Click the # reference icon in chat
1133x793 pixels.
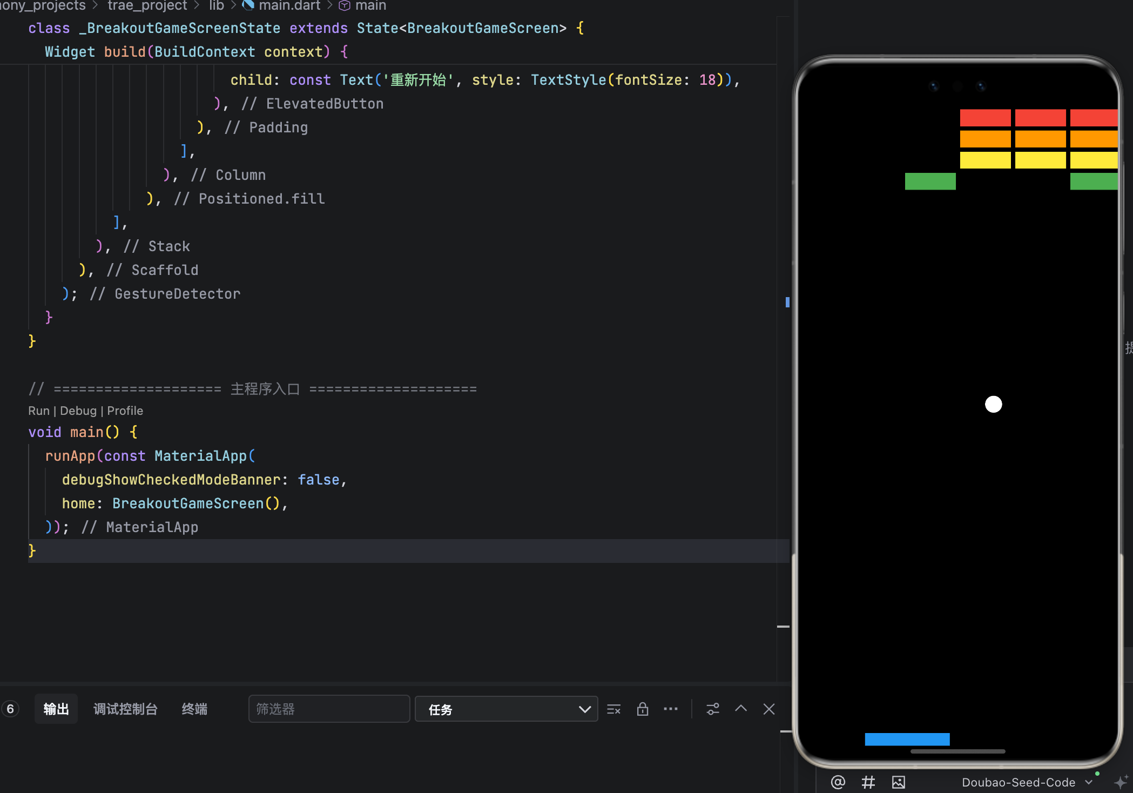(868, 782)
